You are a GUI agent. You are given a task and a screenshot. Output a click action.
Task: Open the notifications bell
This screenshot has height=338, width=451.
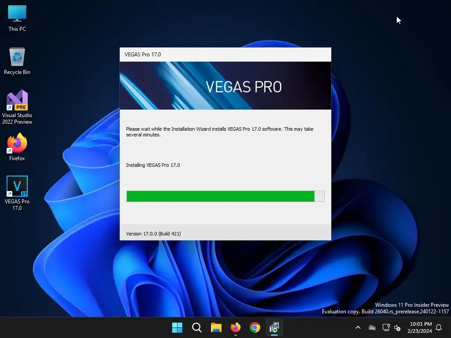coord(439,327)
